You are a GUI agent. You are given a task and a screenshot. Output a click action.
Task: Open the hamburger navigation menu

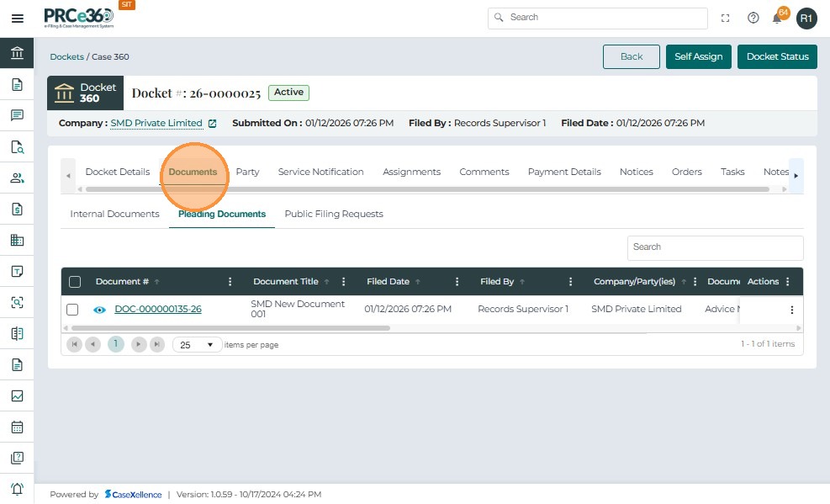tap(18, 19)
